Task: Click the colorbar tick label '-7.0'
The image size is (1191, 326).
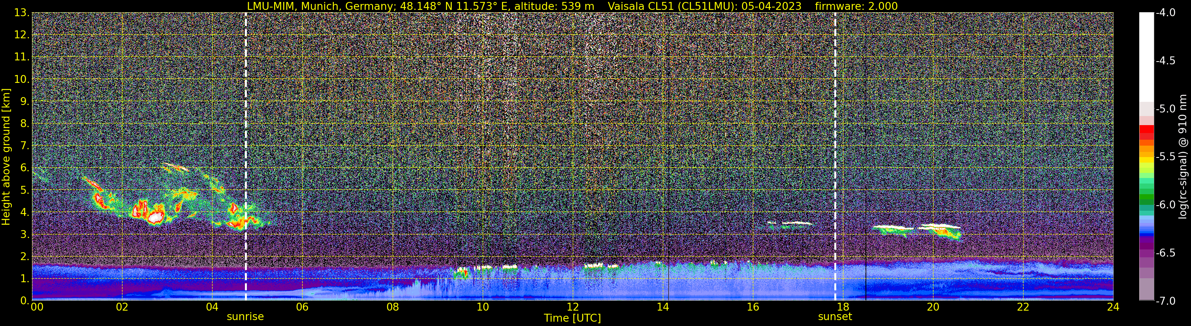Action: (1165, 301)
